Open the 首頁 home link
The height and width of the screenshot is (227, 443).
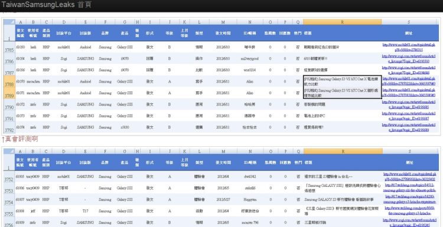84,5
